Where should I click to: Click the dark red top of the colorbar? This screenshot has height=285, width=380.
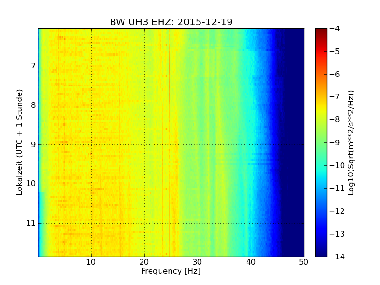[x=322, y=31]
